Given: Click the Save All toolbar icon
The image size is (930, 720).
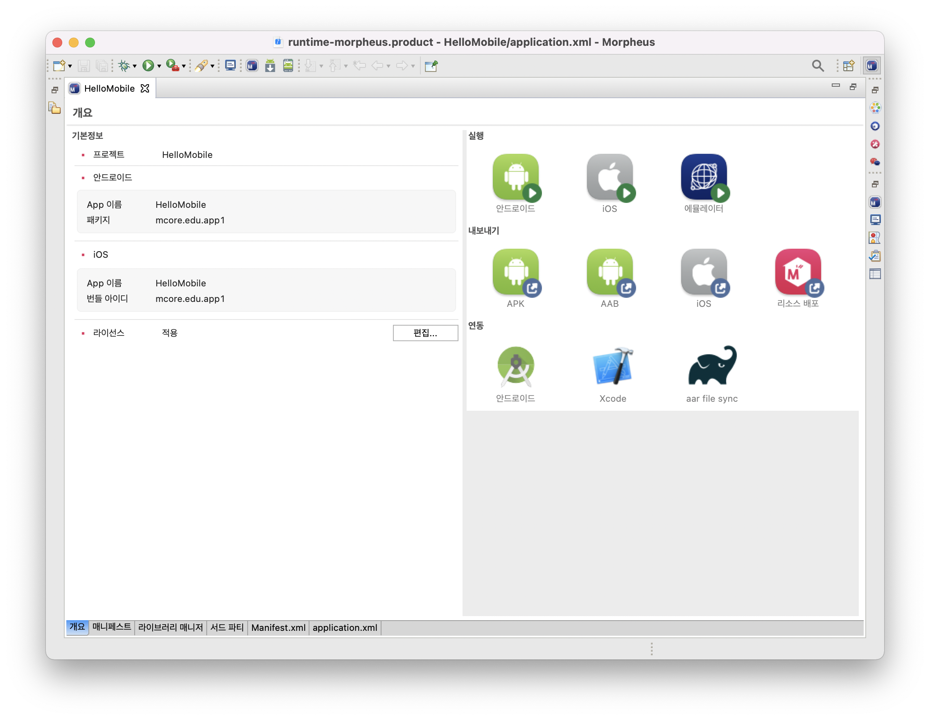Looking at the screenshot, I should pos(102,65).
